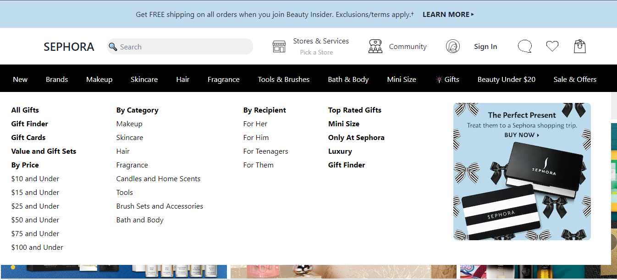The height and width of the screenshot is (280, 617).
Task: Open the Loves heart icon
Action: [x=552, y=46]
